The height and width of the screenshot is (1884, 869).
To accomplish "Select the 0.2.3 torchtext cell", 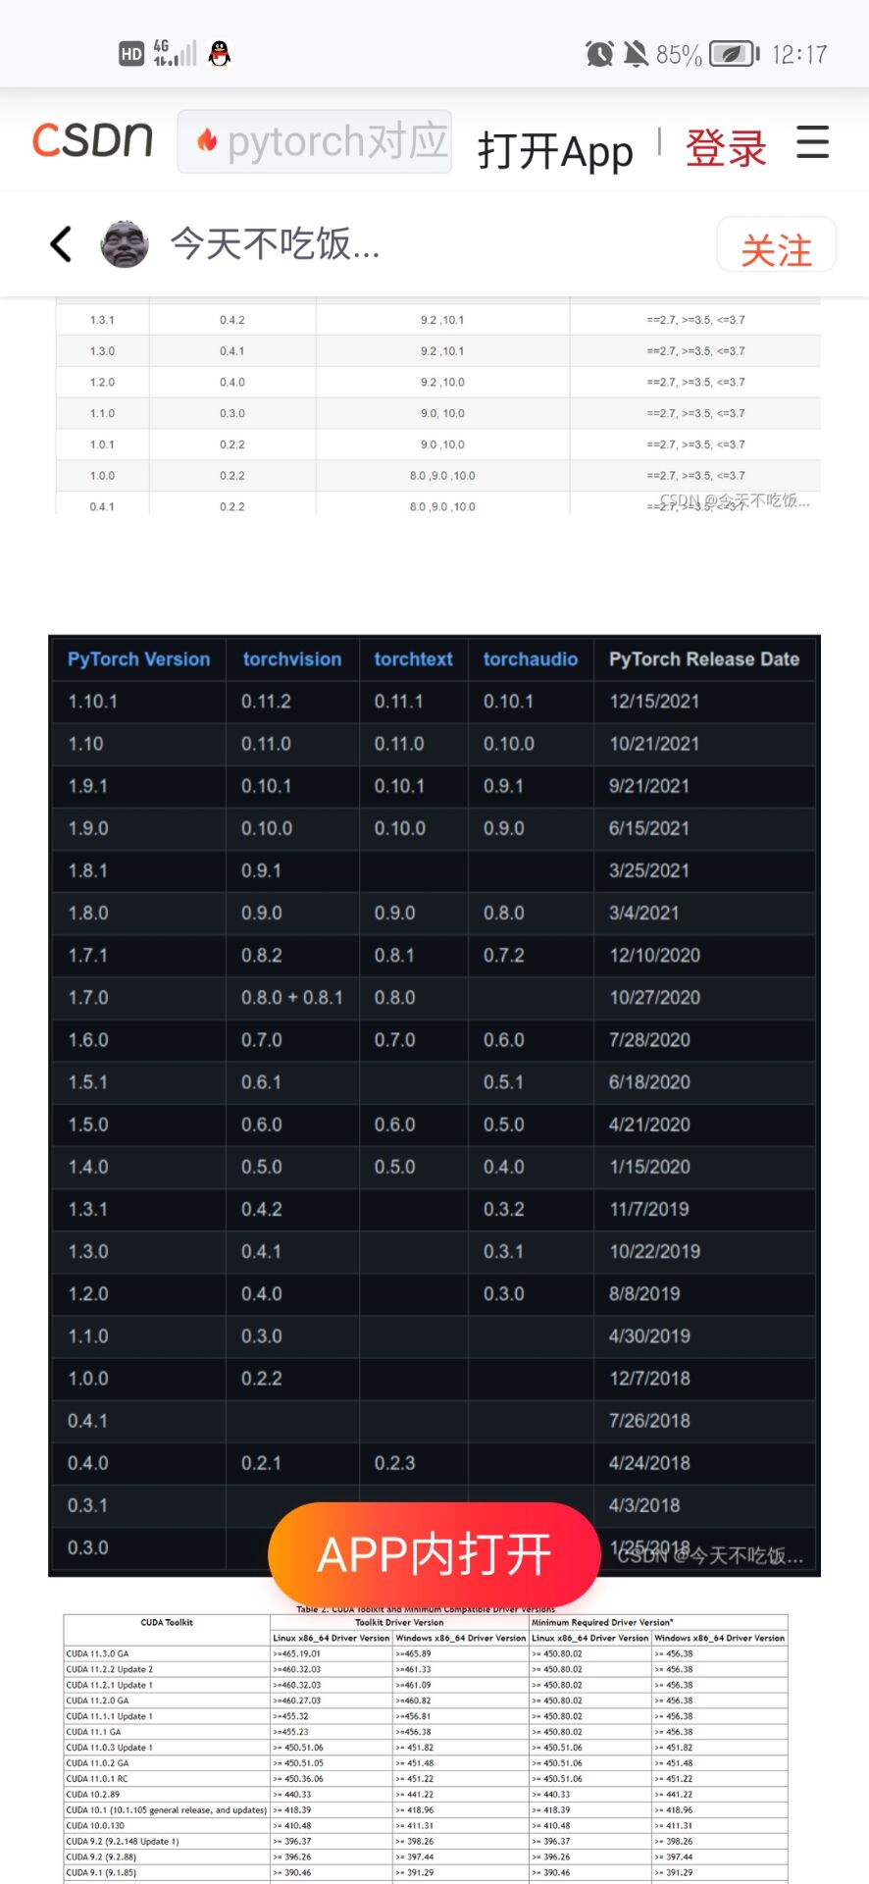I will [394, 1463].
